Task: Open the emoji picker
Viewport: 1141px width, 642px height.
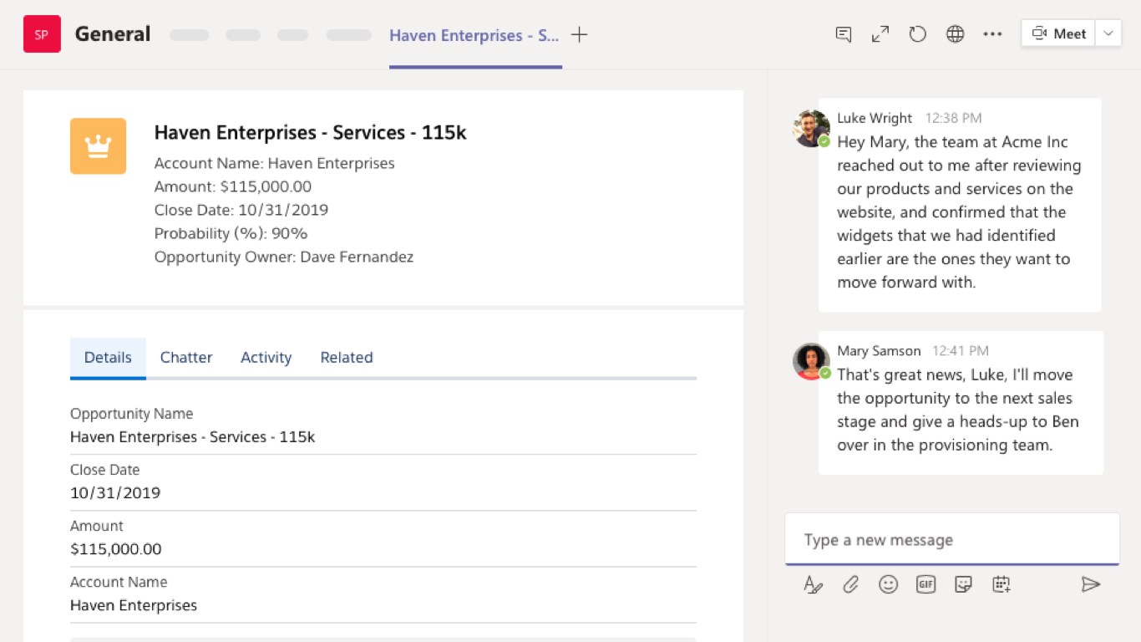Action: 888,584
